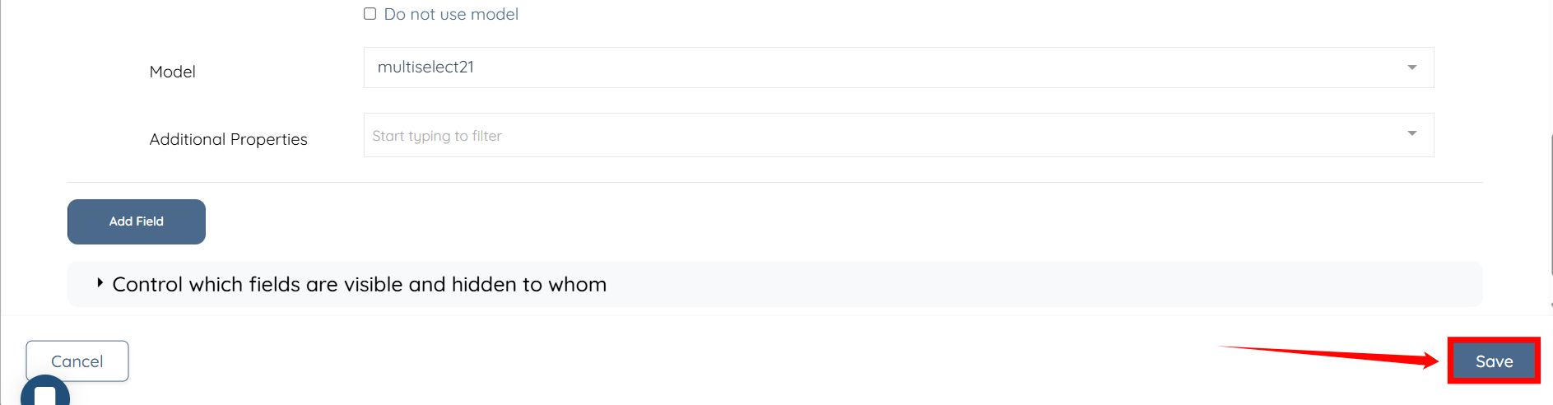Save the form with Save button

pos(1494,361)
